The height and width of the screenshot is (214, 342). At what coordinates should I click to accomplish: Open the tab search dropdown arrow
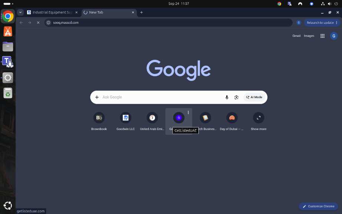[x=20, y=13]
